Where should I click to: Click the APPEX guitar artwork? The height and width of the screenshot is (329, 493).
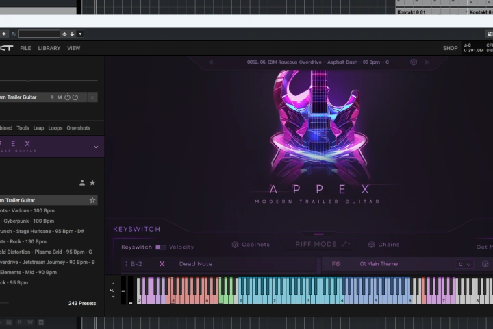tap(318, 126)
